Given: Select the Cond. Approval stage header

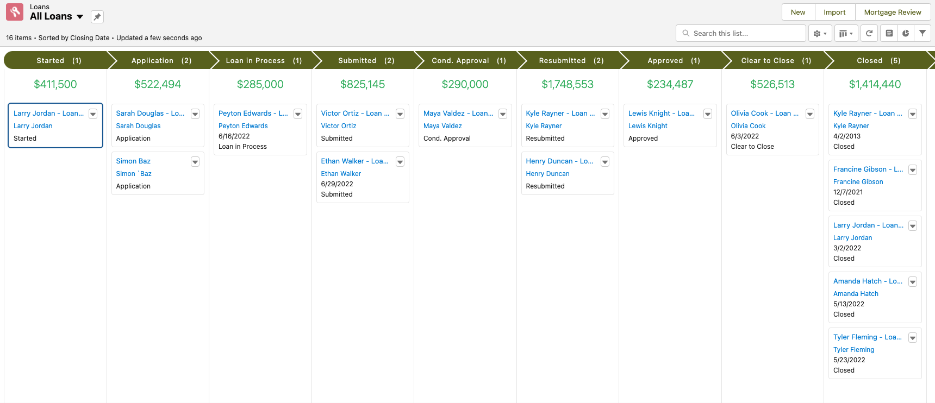Looking at the screenshot, I should [468, 60].
